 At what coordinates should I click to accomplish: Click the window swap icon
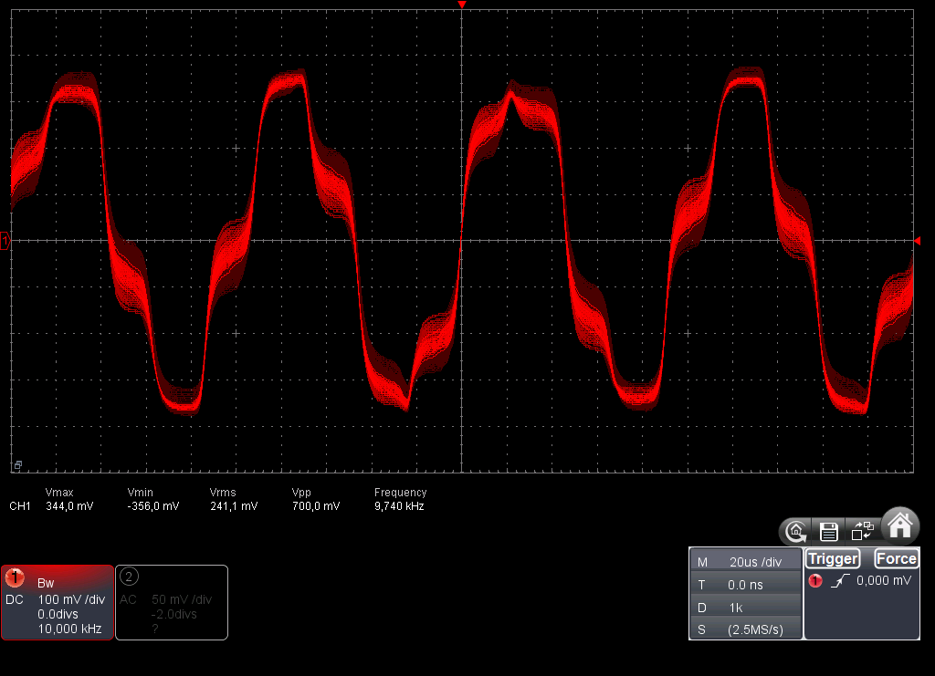pyautogui.click(x=862, y=530)
